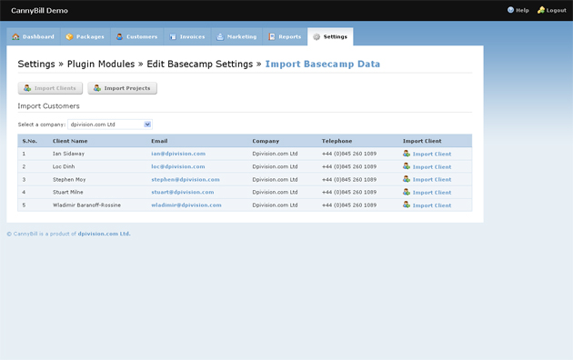Screen dimensions: 573x360
Task: Click the Import Projects button label
Action: (x=127, y=88)
